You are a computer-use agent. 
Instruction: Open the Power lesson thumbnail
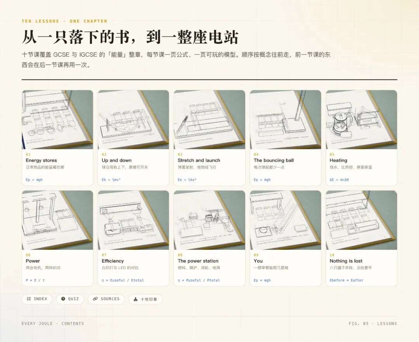click(57, 220)
